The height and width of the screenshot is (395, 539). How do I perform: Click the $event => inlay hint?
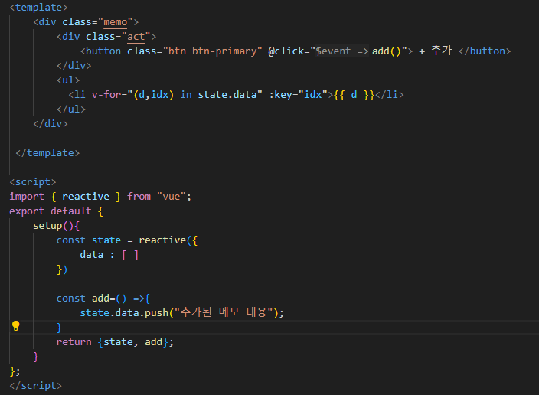tap(342, 51)
